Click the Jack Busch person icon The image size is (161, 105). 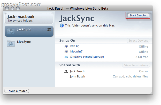[x=66, y=71]
